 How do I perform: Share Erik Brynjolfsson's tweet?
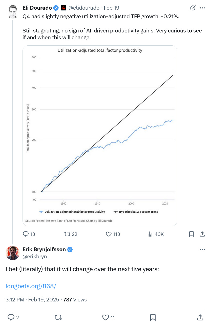pos(200,317)
